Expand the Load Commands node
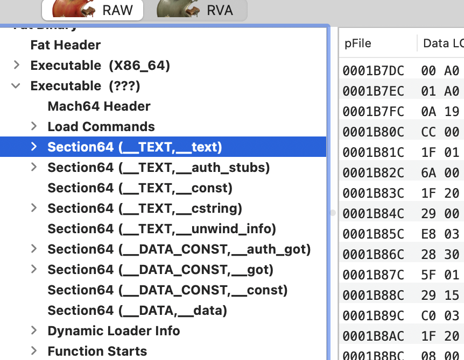 click(x=34, y=127)
